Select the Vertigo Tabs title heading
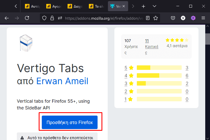This screenshot has height=140, width=210. pos(50,68)
